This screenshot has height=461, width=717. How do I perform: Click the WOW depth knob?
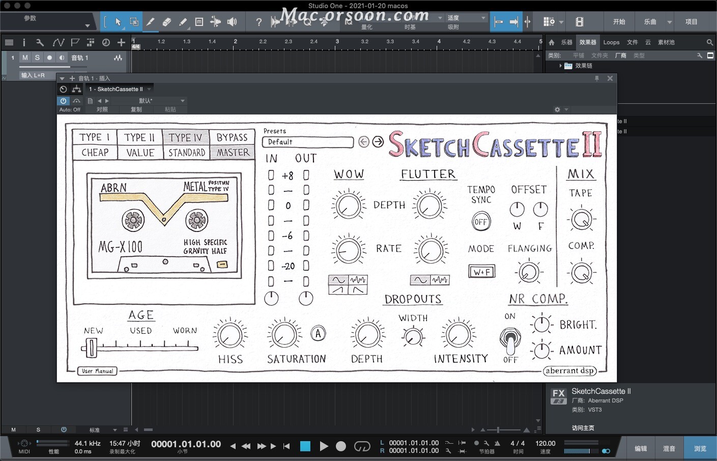point(349,206)
